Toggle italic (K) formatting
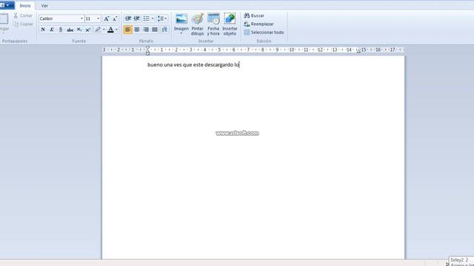 tap(52, 30)
